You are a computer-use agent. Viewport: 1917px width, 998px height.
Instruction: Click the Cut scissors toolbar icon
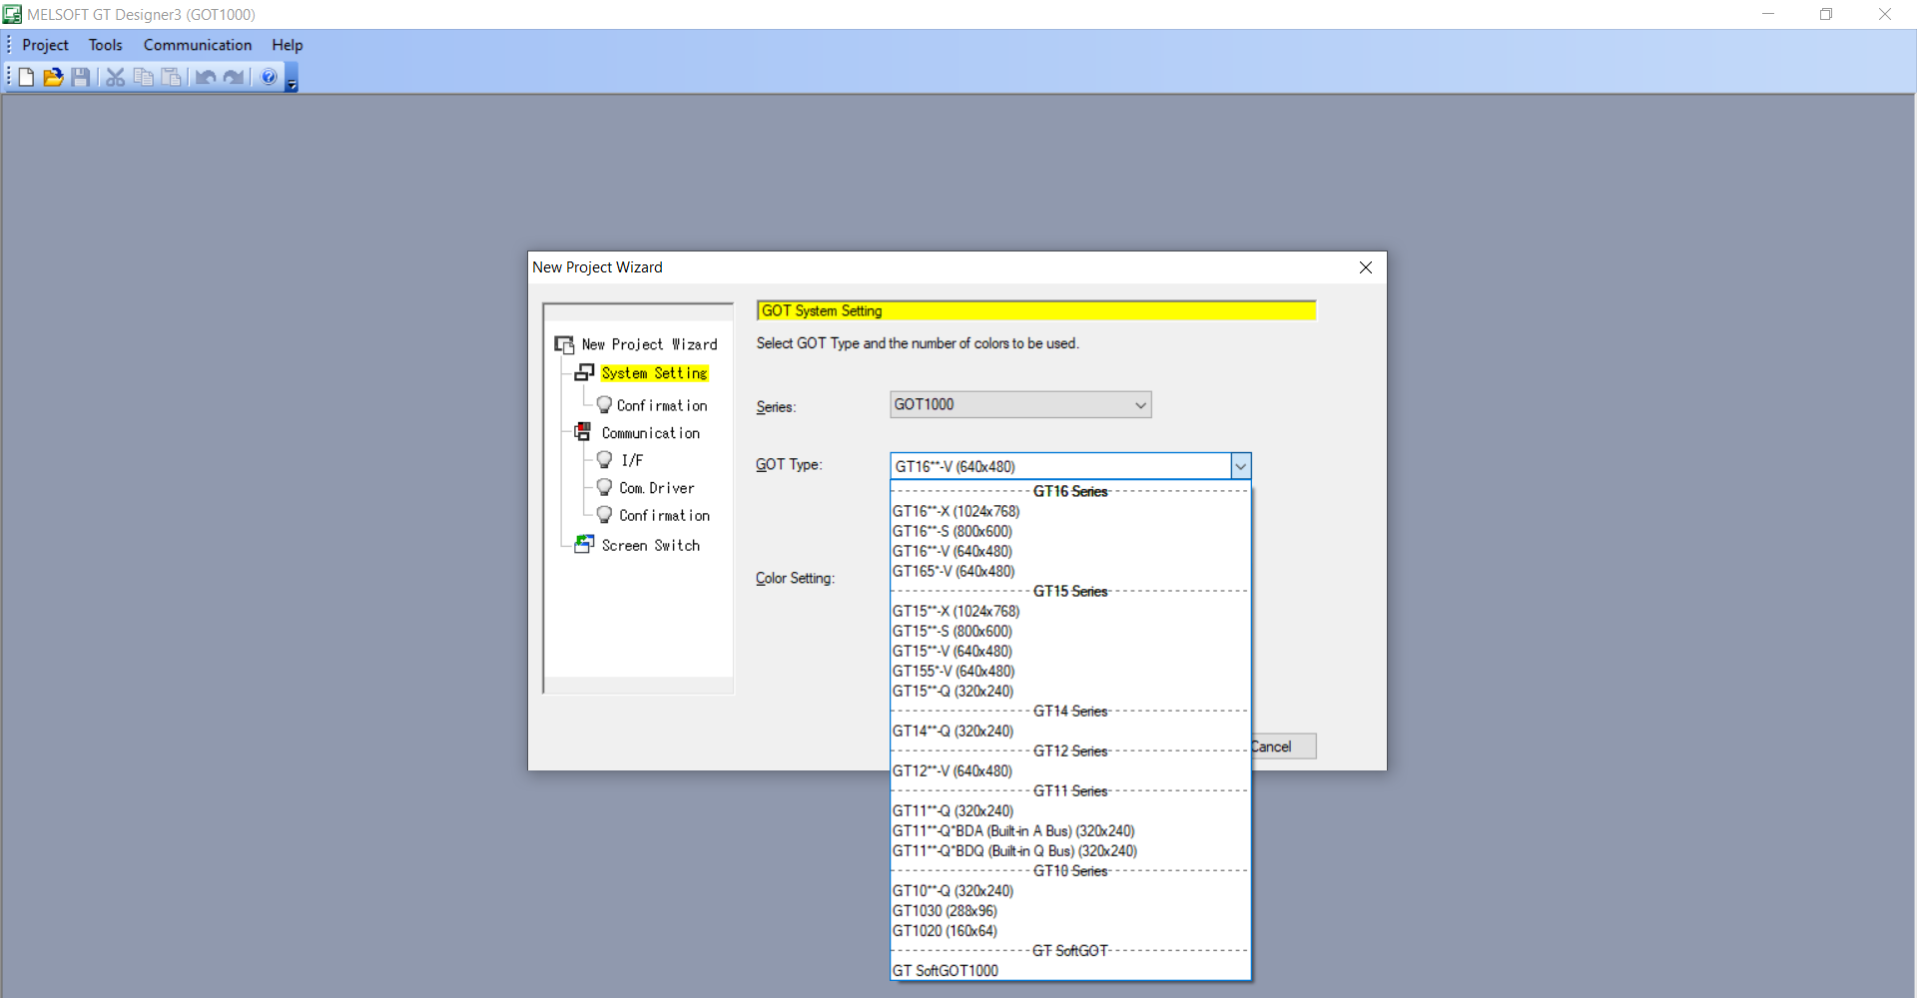pyautogui.click(x=116, y=77)
